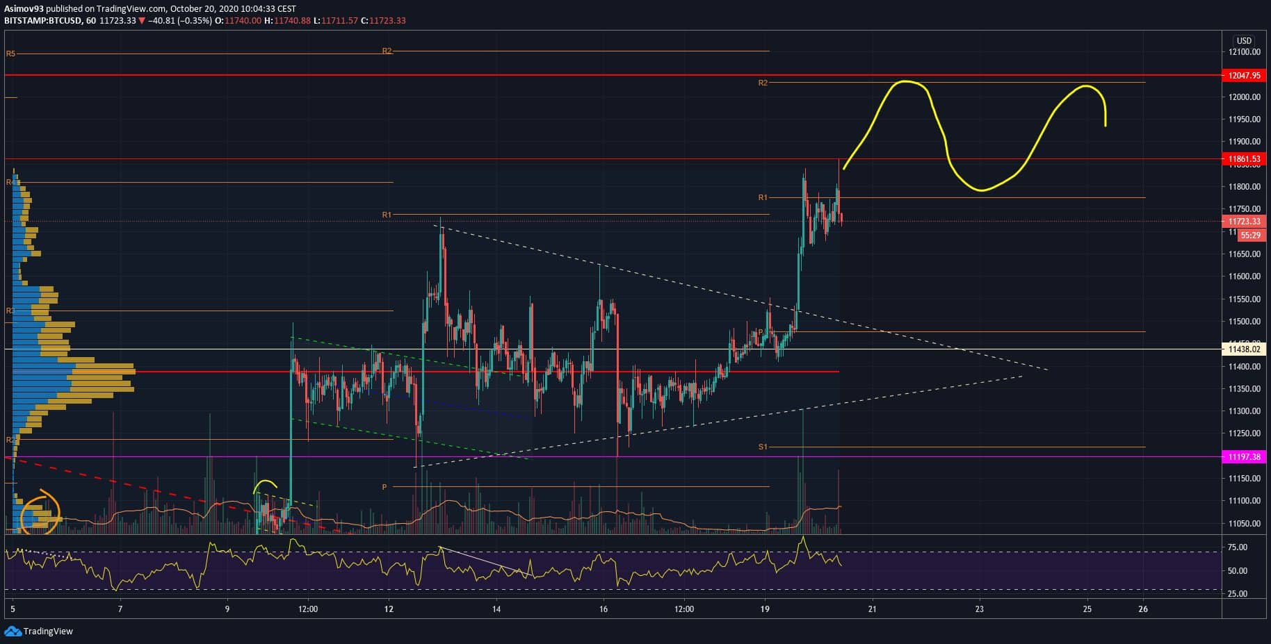This screenshot has height=644, width=1271.
Task: Select the orange hand-drawn circle annotation
Action: click(x=40, y=513)
